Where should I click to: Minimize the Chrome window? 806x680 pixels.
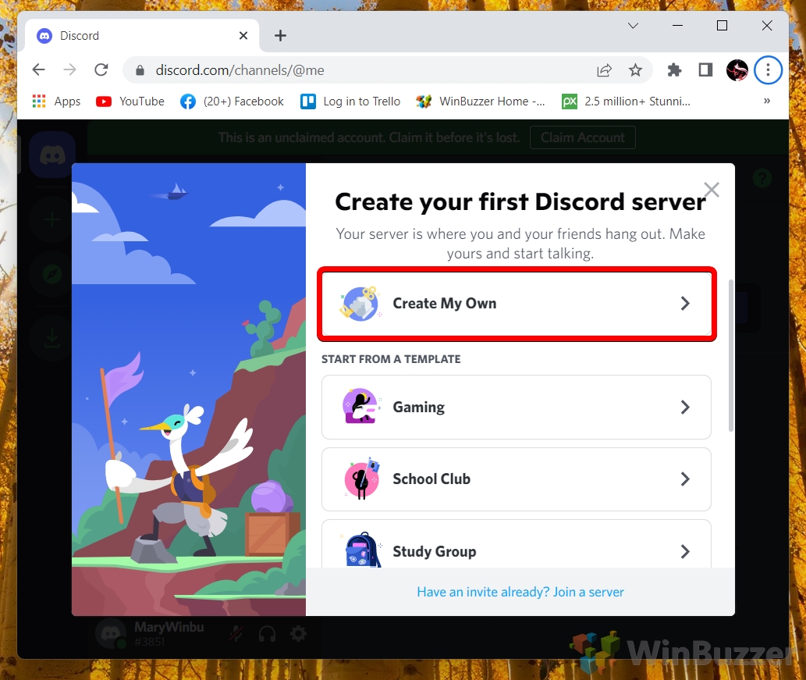677,26
